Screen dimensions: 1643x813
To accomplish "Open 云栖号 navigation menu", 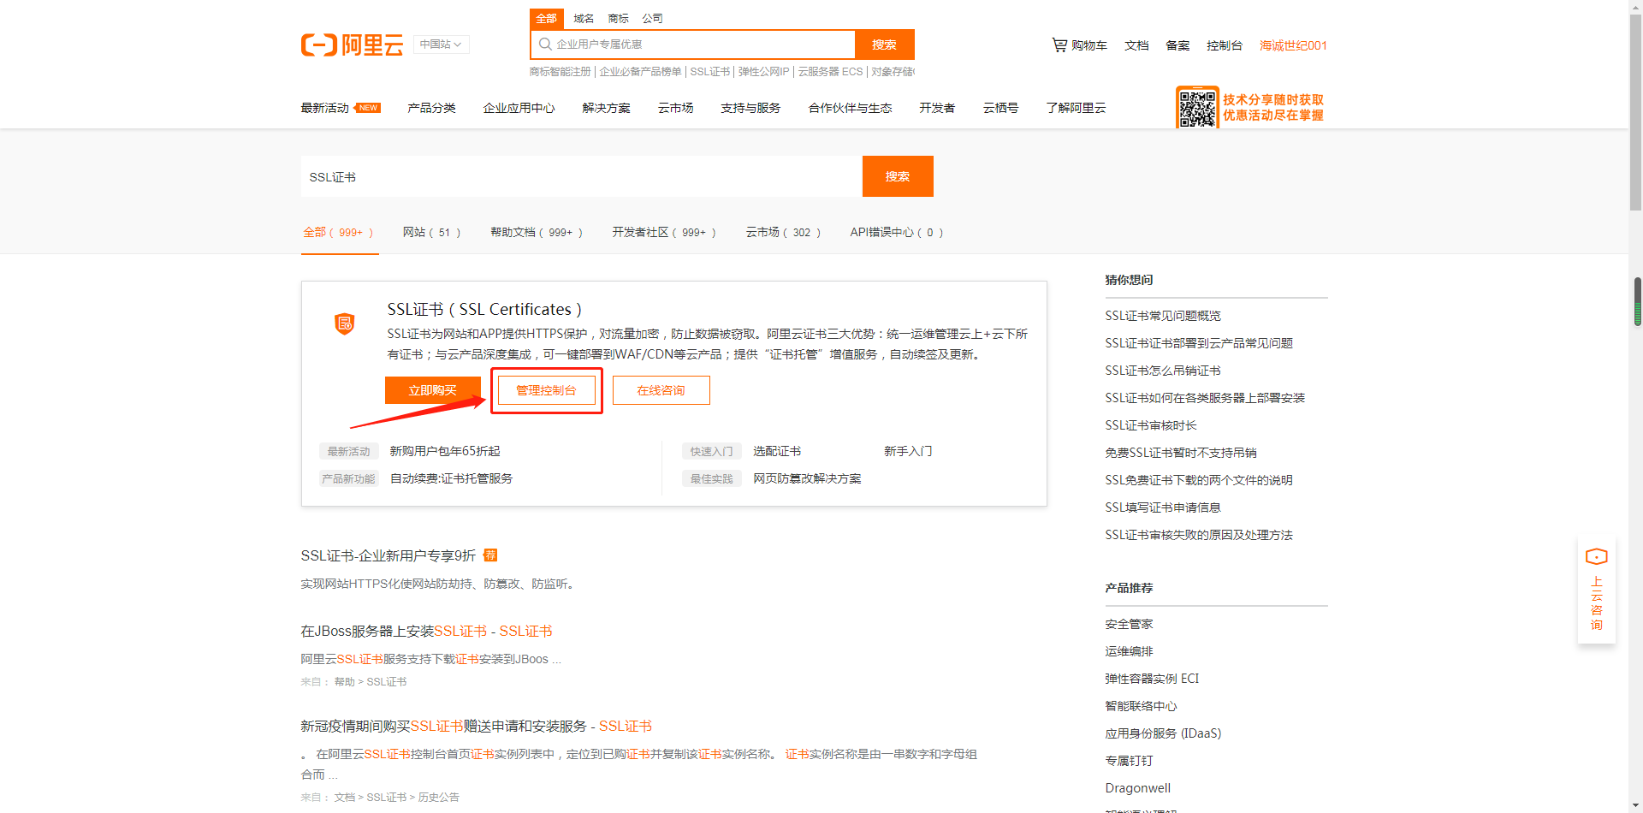I will coord(1000,108).
